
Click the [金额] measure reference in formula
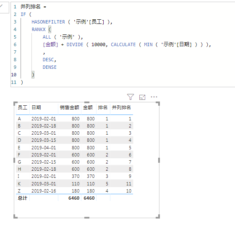(x=50, y=44)
